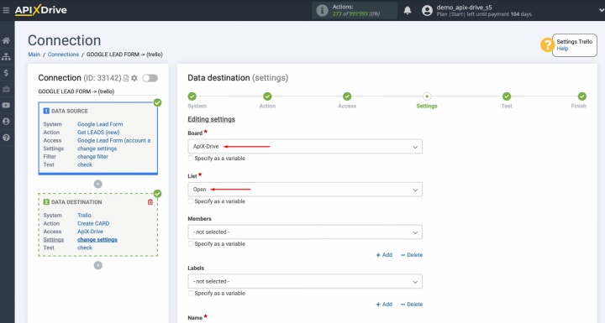Click Delete under Labels
Image resolution: width=605 pixels, height=323 pixels.
412,304
